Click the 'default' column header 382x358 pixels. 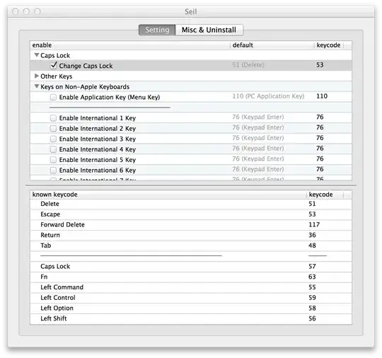(272, 45)
